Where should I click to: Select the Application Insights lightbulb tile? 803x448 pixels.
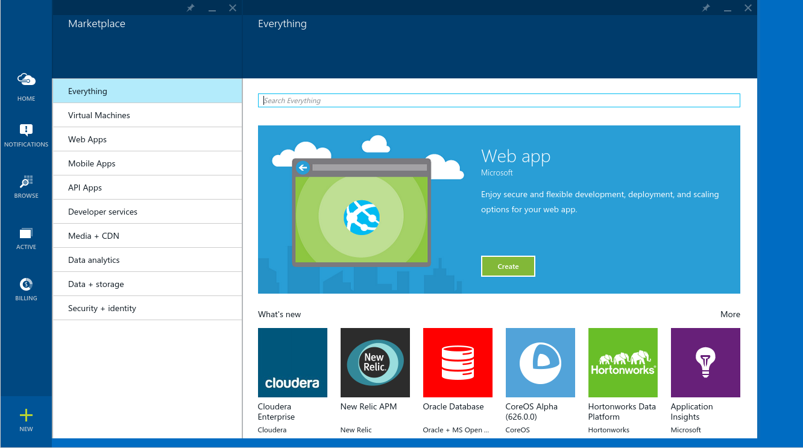[x=705, y=362]
